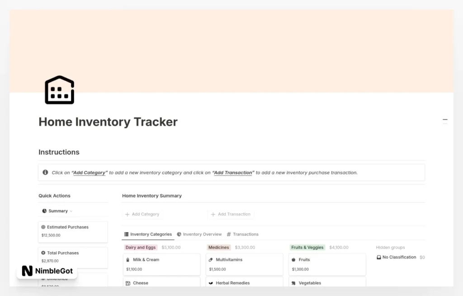
Task: Open the Estimated Purchases card
Action: [73, 232]
